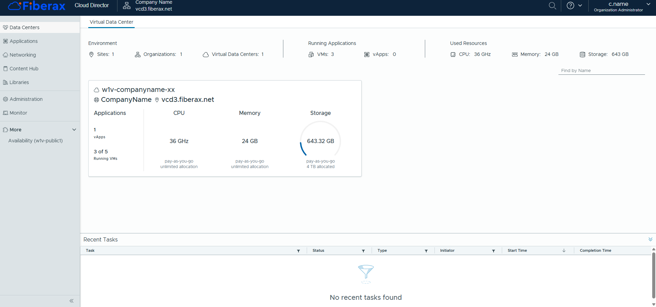Filter the Type column
The width and height of the screenshot is (656, 307).
click(426, 251)
